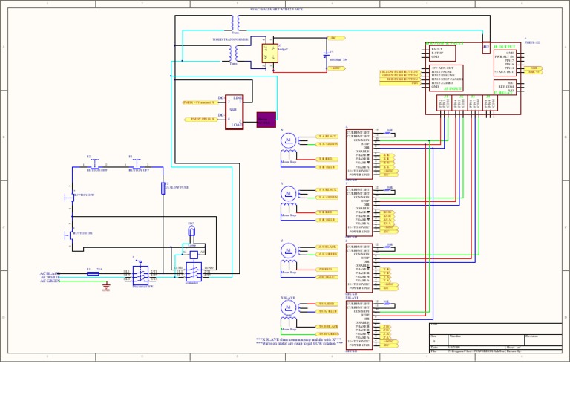Click the bridge rectifier symbol
The image size is (570, 404).
tap(269, 53)
